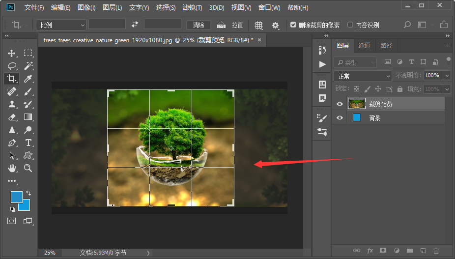Expand the 不透明度 opacity dropdown arrow
The width and height of the screenshot is (455, 259).
point(447,76)
